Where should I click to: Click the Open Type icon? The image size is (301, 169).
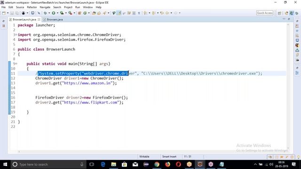94,13
